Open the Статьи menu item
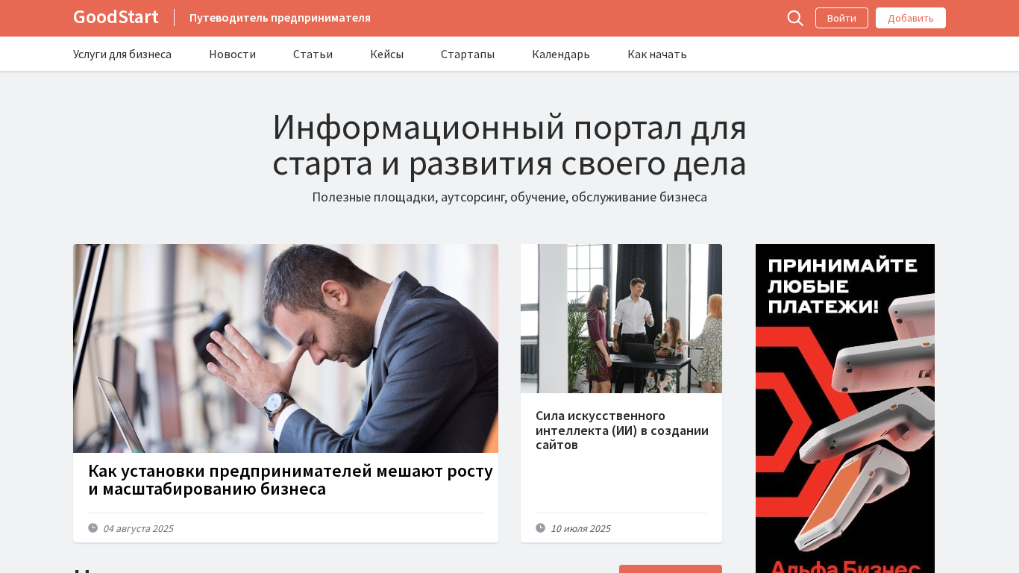 [x=313, y=54]
